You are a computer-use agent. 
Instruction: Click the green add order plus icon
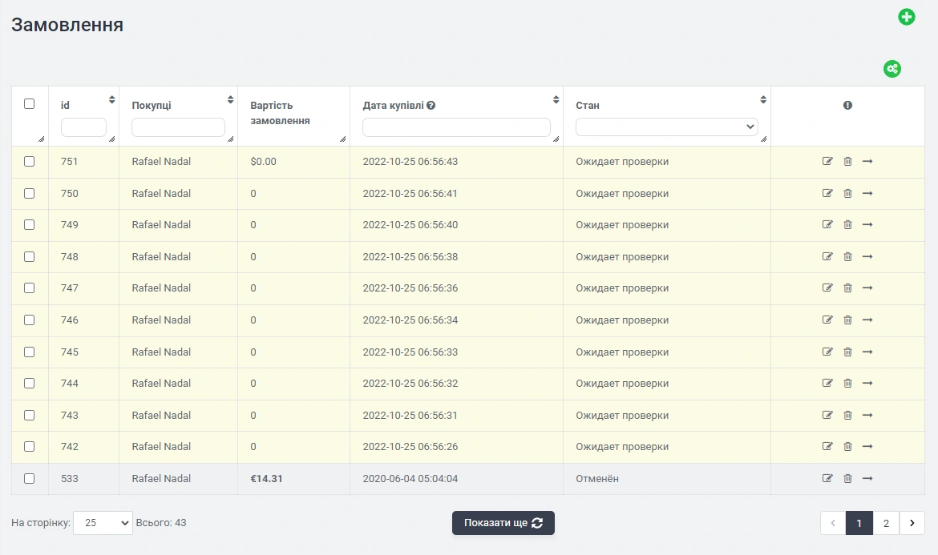point(906,17)
